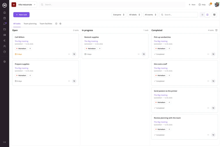
Task: Open the Call Willem task title
Action: pos(20,37)
